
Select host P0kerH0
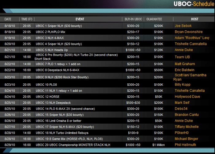coord(182,133)
